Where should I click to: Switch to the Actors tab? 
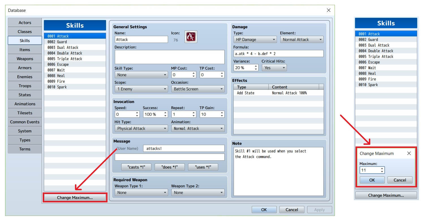pos(25,23)
